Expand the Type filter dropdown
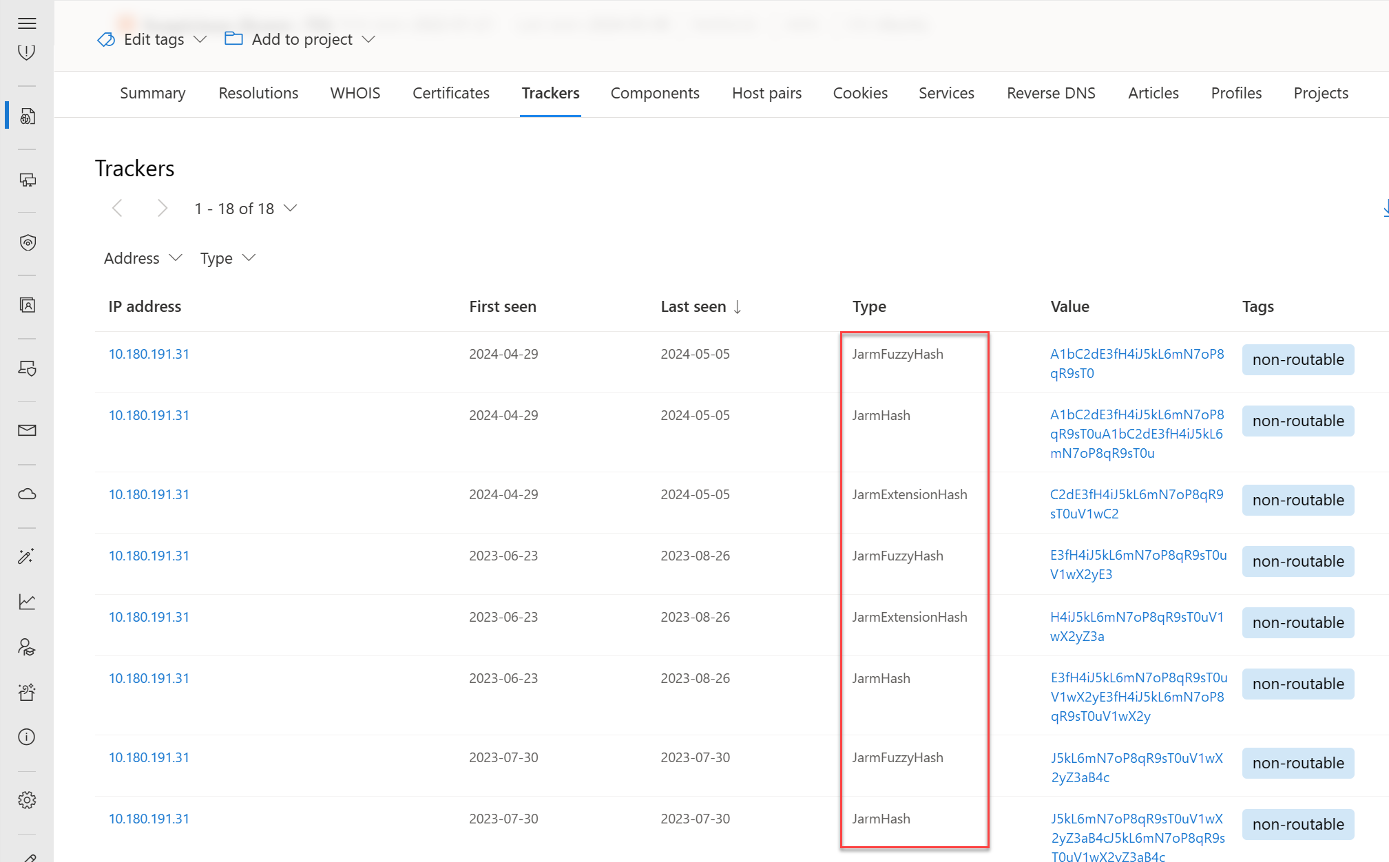 [x=228, y=258]
